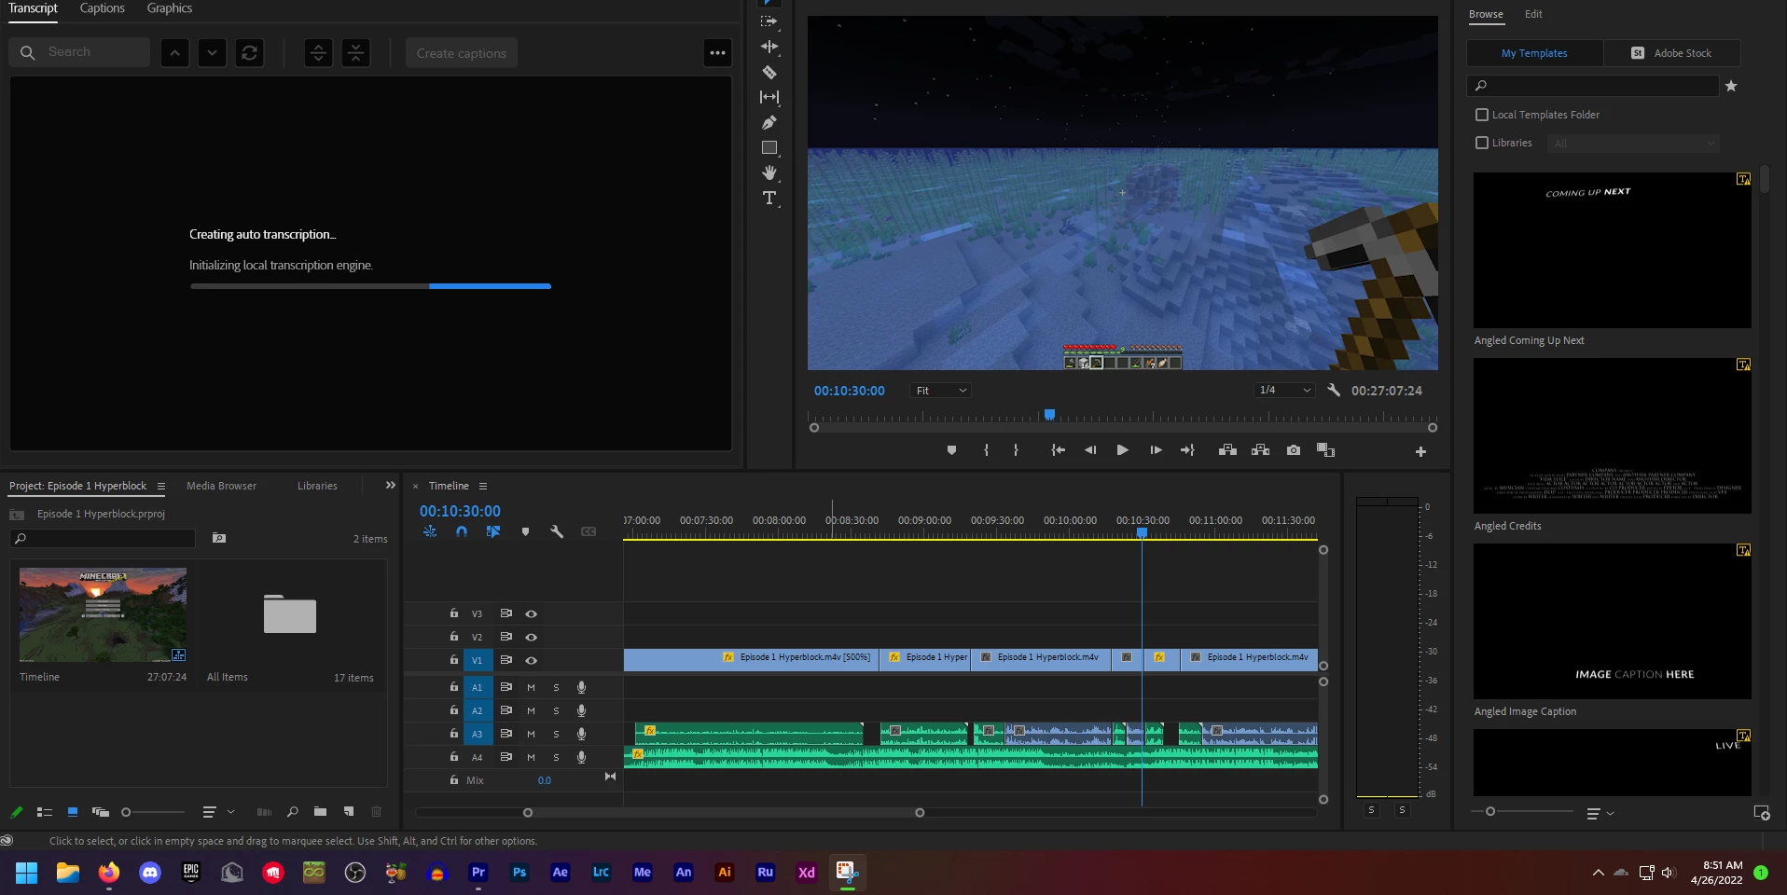
Task: Select the Razor tool
Action: (769, 72)
